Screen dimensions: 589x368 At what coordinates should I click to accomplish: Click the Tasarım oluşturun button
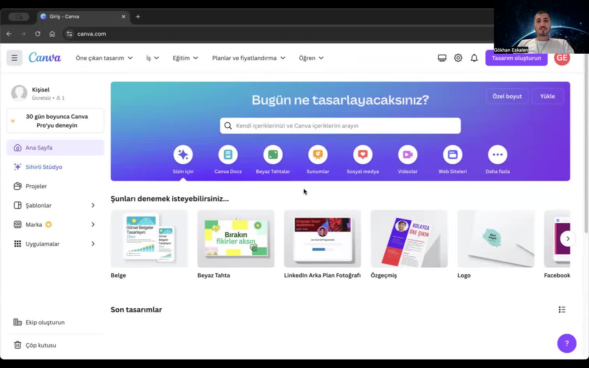[x=516, y=58]
